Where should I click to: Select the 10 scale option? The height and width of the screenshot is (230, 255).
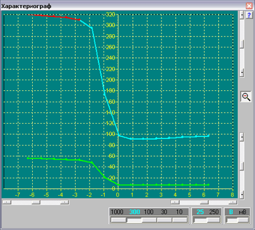pos(179,212)
